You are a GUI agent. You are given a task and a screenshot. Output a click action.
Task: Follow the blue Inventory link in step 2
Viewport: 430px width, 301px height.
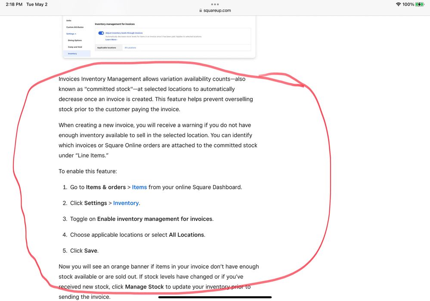point(126,203)
